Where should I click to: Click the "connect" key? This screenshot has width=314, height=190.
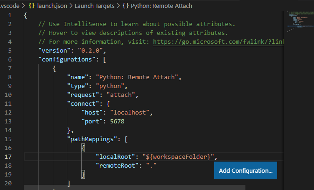(x=83, y=103)
